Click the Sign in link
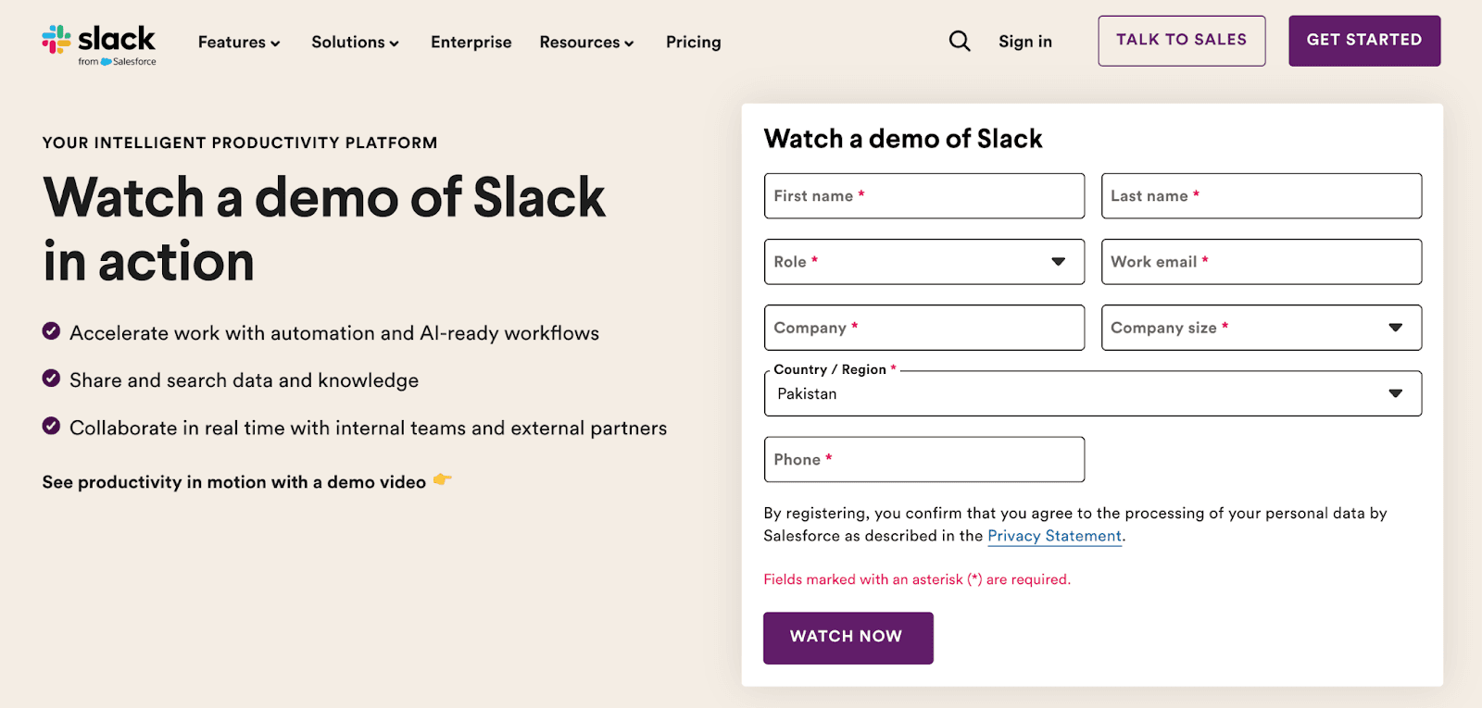This screenshot has width=1482, height=708. click(1025, 42)
